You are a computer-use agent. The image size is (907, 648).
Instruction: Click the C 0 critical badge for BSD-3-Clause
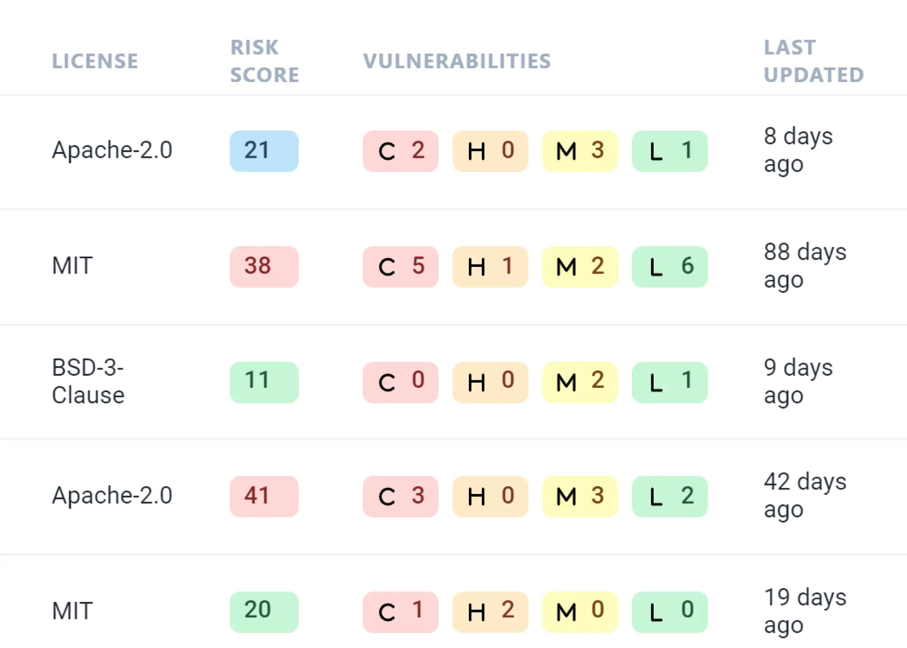[401, 383]
